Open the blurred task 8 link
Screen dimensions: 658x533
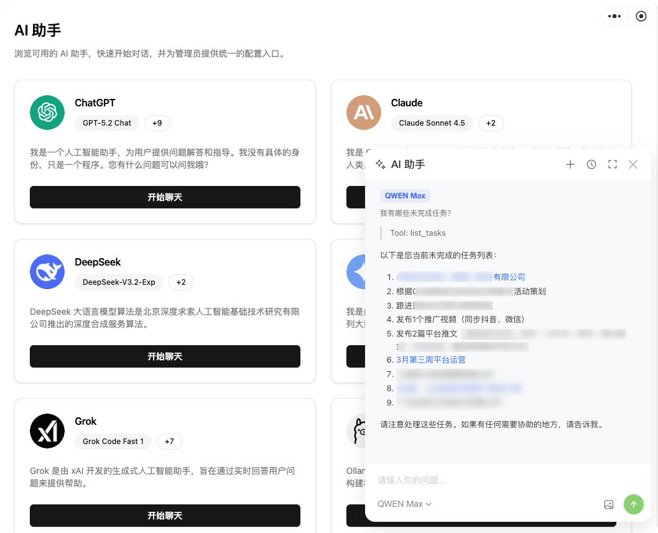[459, 388]
